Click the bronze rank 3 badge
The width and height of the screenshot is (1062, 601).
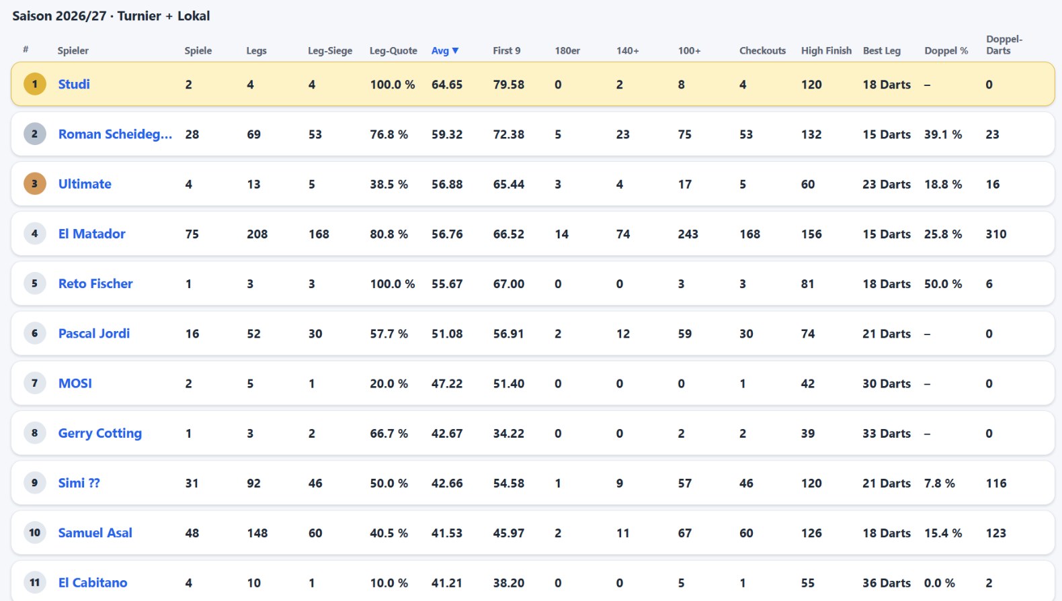point(35,183)
